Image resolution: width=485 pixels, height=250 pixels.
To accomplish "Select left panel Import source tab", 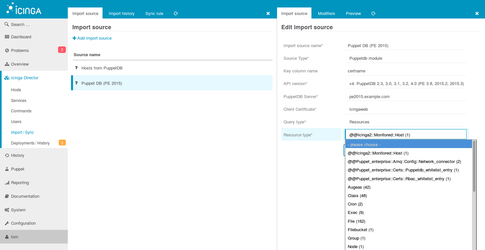I will pos(85,13).
